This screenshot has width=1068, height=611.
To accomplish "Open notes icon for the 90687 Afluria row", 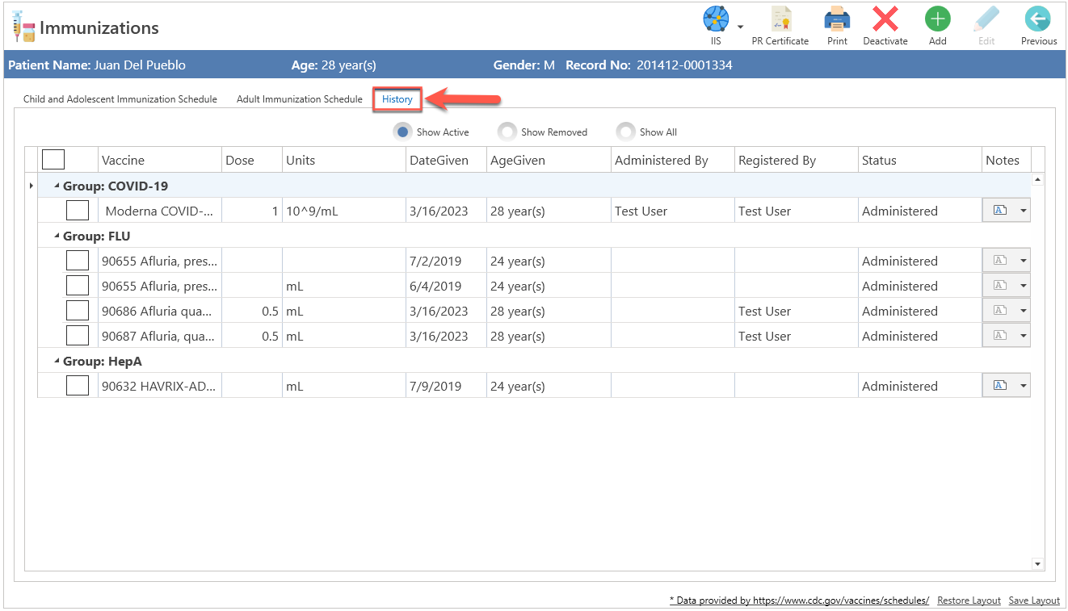I will tap(999, 336).
